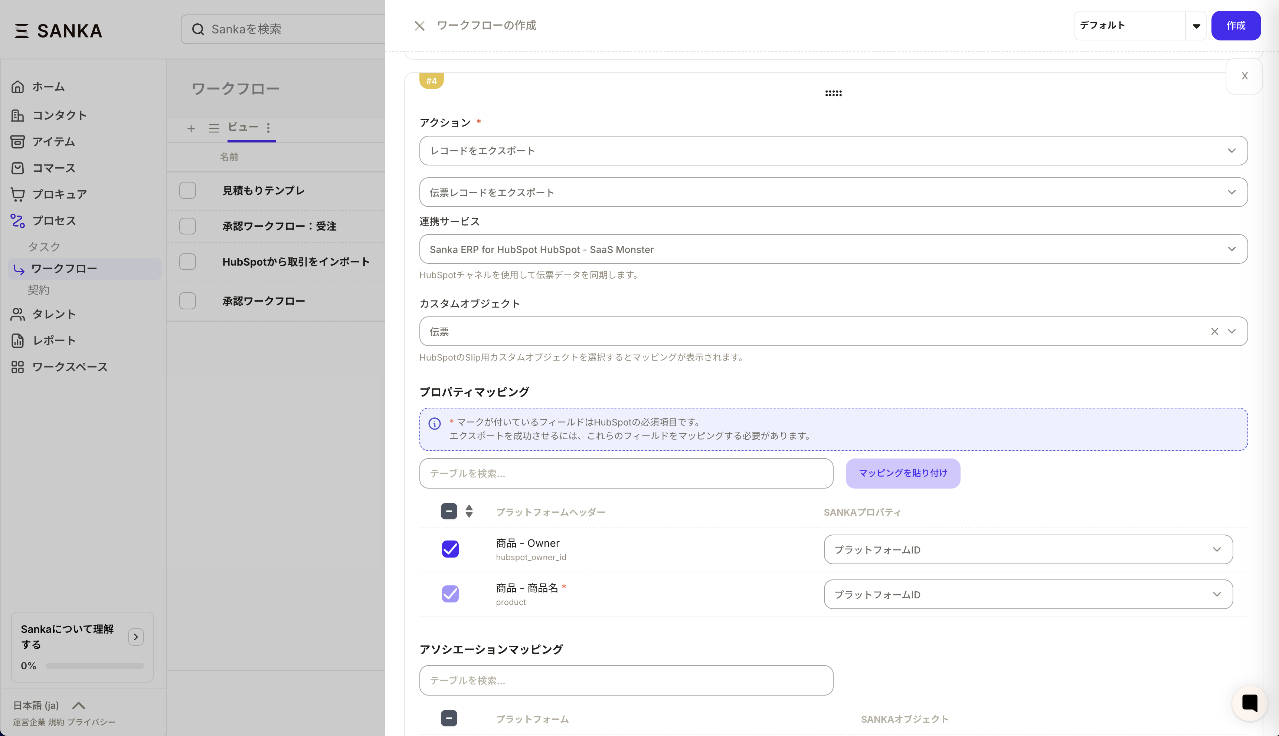The width and height of the screenshot is (1279, 736).
Task: Click the 0% onboarding progress bar
Action: pyautogui.click(x=94, y=666)
